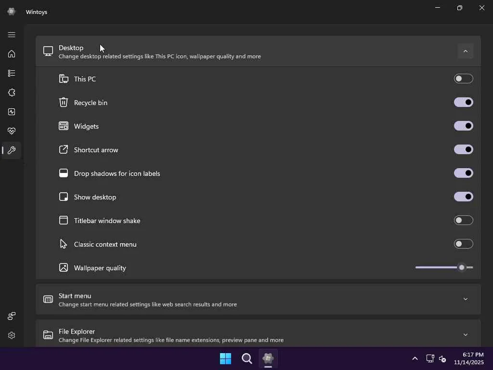Click the 'Show desktop' label
The height and width of the screenshot is (370, 493).
click(x=95, y=197)
